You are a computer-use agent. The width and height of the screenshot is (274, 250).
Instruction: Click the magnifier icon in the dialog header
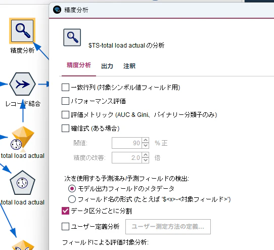pyautogui.click(x=72, y=37)
